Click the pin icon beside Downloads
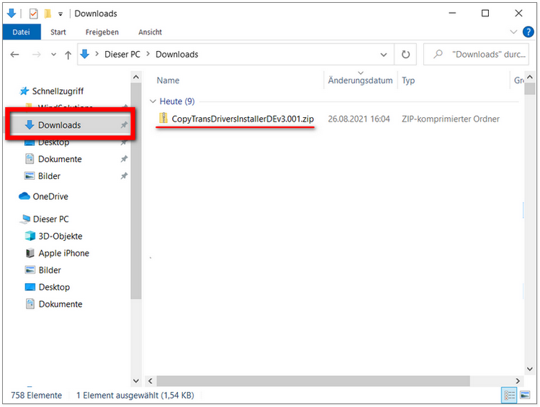 [x=124, y=125]
